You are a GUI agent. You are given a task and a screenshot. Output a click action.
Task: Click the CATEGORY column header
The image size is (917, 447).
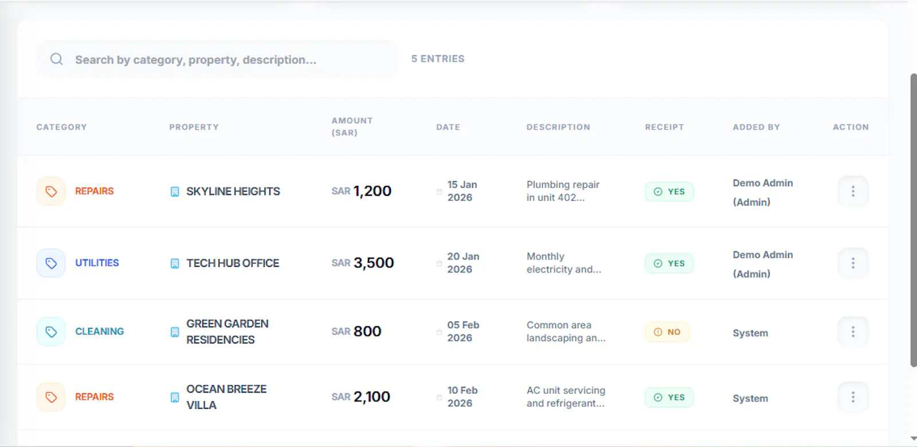(x=61, y=127)
